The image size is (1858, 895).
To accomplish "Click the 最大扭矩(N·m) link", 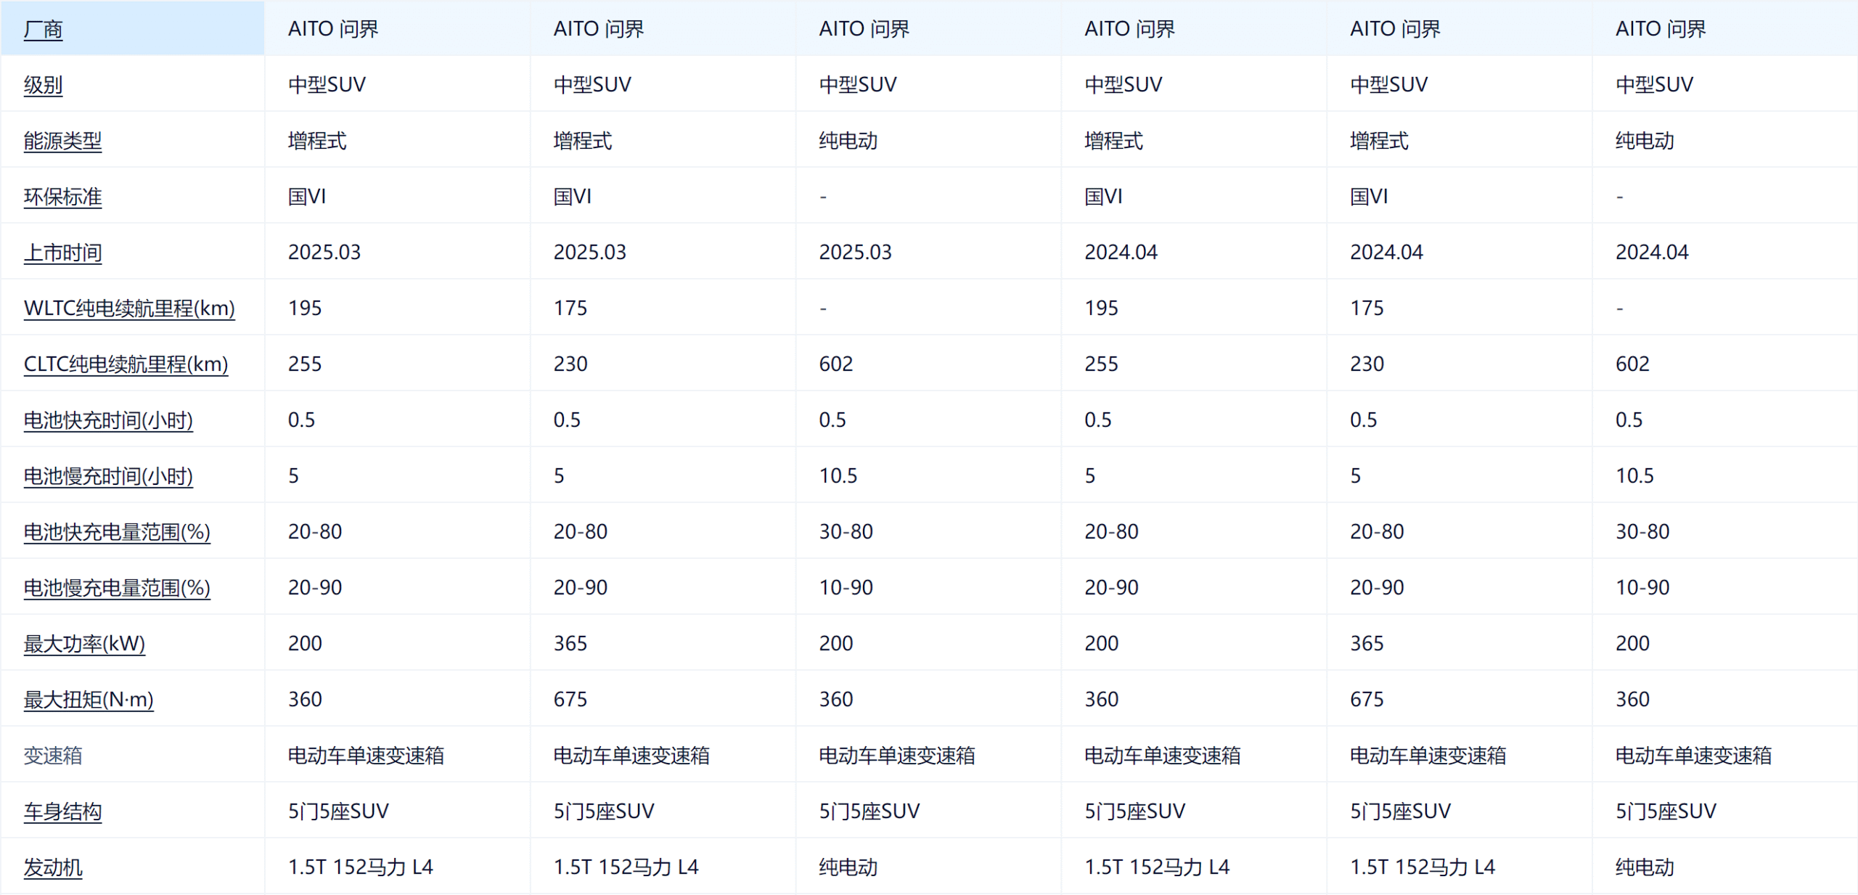I will tap(89, 700).
